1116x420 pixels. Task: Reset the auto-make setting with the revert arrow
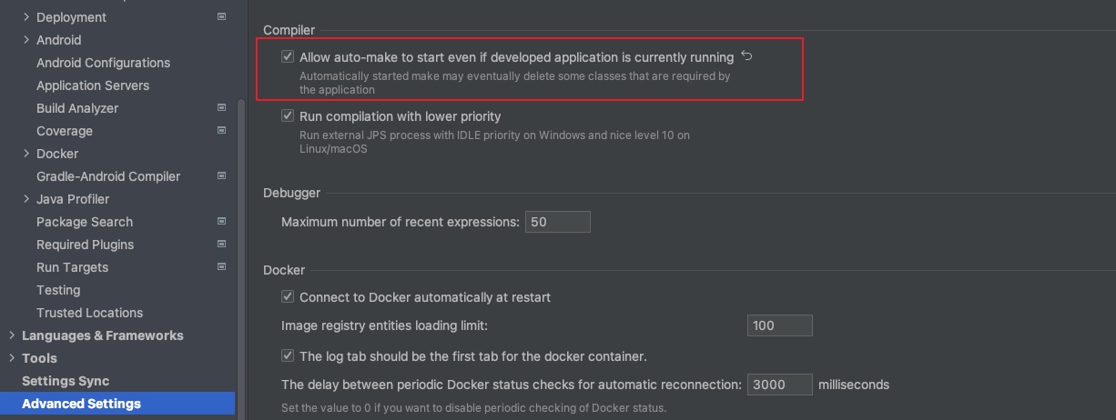[x=746, y=56]
